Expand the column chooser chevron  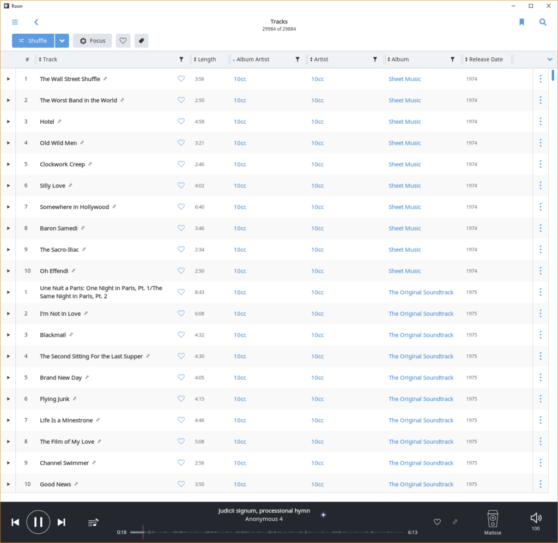pyautogui.click(x=550, y=59)
